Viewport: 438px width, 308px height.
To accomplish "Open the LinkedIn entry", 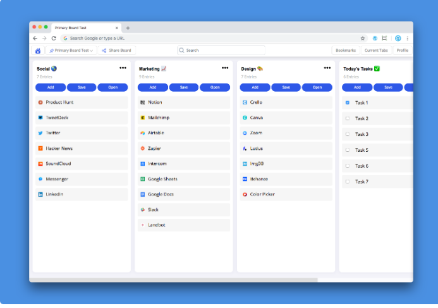I will pyautogui.click(x=82, y=194).
